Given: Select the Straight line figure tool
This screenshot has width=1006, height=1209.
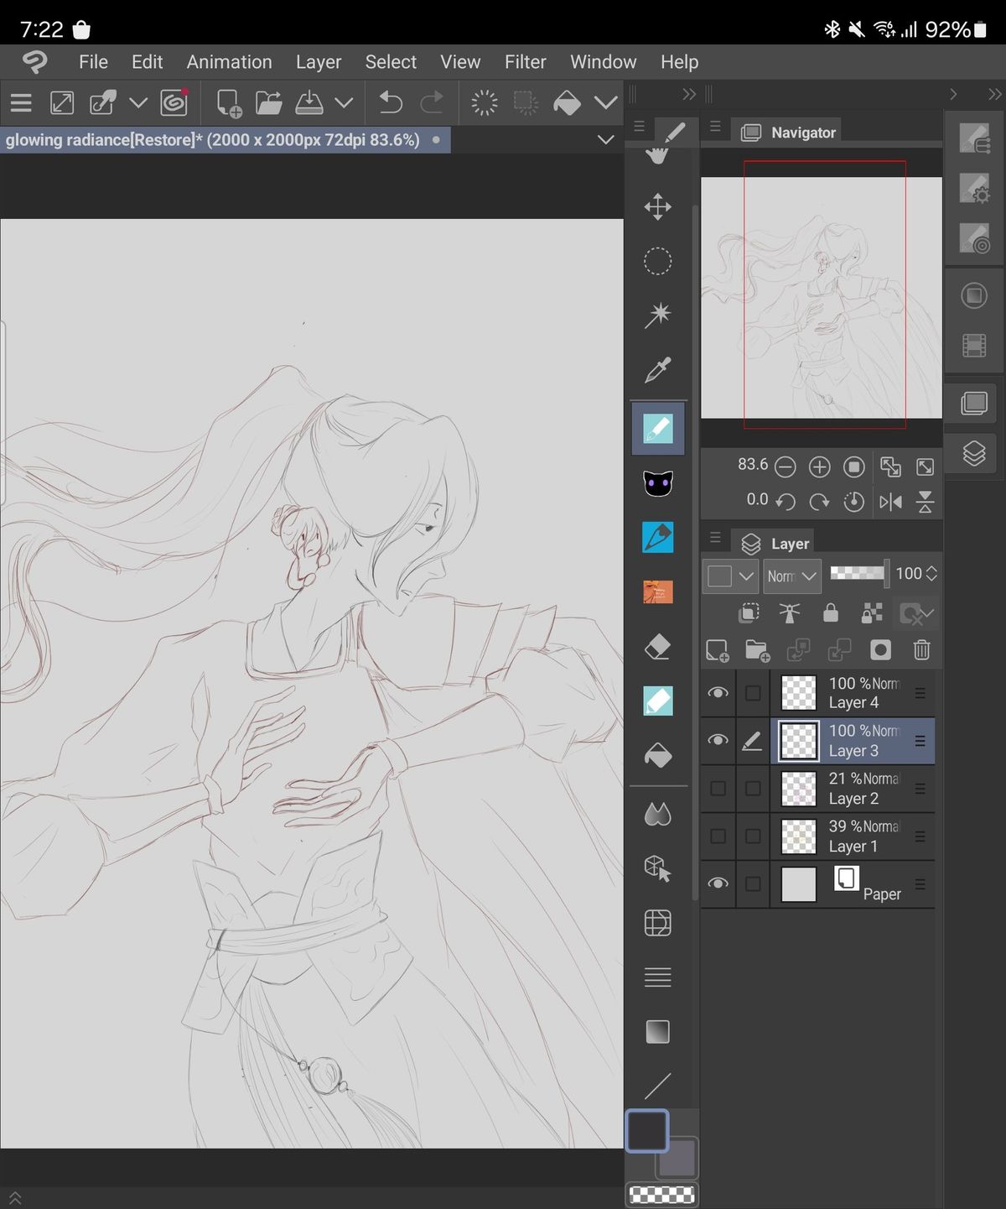Looking at the screenshot, I should [x=657, y=1086].
